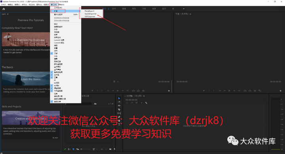Select the Ripple Edit tool
Screen dimensions: 285x154
tap(119, 106)
